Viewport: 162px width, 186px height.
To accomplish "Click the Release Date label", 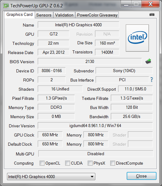I will point(21,53).
